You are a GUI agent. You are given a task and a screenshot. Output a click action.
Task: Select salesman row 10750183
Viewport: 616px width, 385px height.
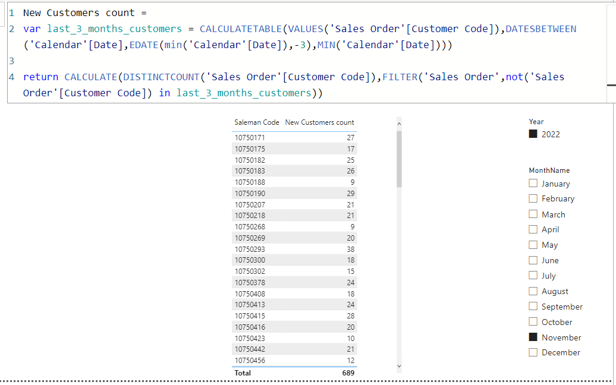click(294, 171)
